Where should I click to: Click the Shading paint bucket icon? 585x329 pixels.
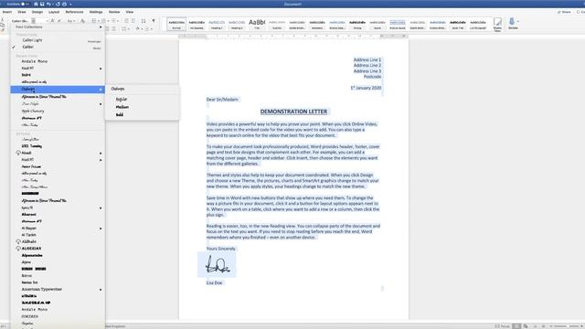click(138, 28)
